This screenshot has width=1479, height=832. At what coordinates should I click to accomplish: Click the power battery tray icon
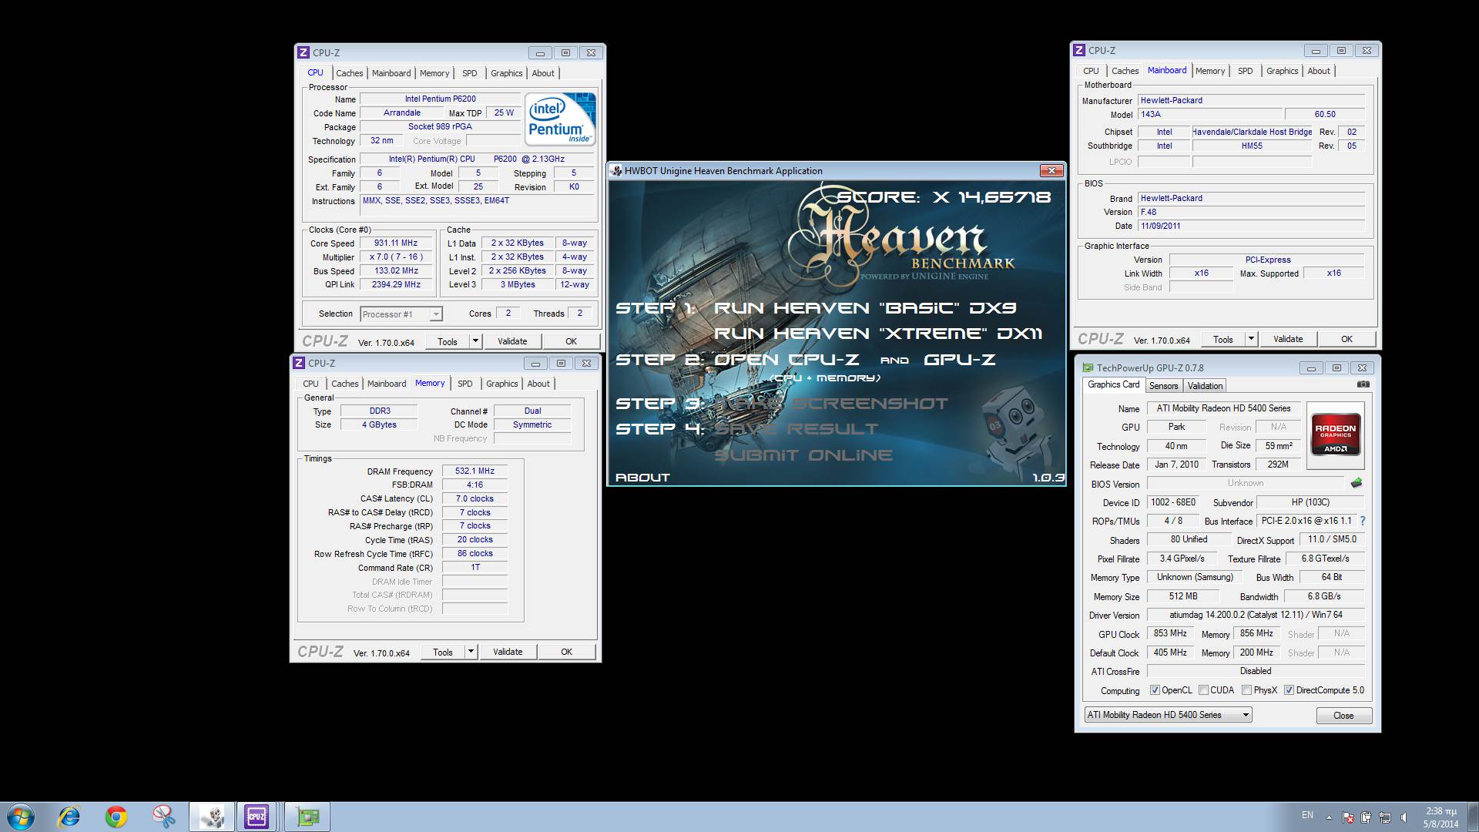click(1366, 817)
